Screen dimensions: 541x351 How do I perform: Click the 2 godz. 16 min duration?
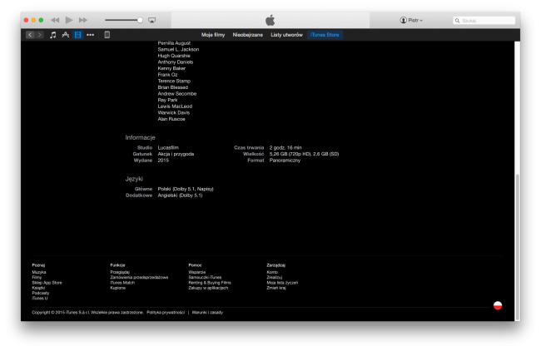click(285, 147)
